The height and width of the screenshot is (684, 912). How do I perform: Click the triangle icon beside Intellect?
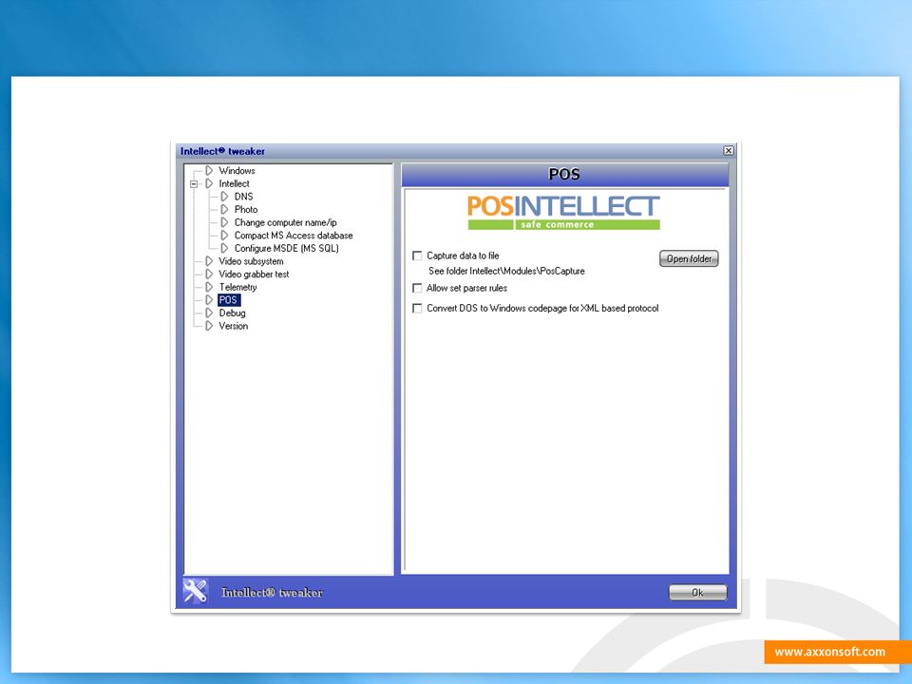click(209, 183)
